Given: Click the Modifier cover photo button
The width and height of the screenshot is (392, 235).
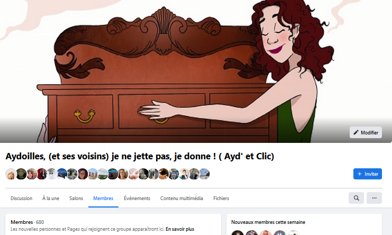Looking at the screenshot, I should [366, 132].
